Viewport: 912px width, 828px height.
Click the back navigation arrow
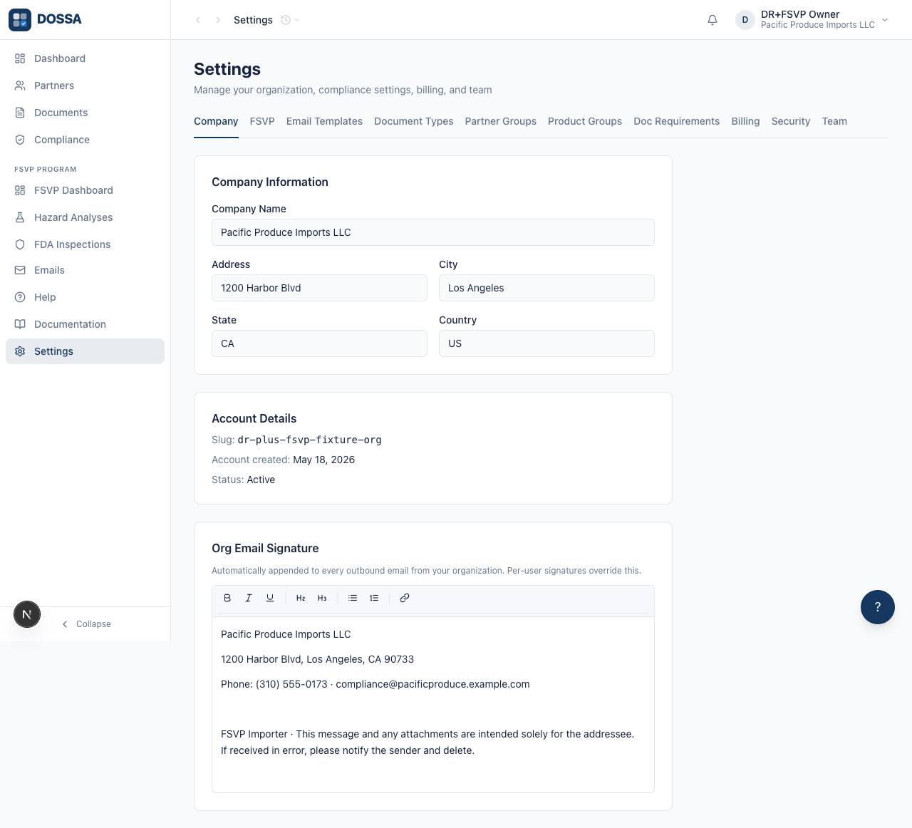click(198, 20)
